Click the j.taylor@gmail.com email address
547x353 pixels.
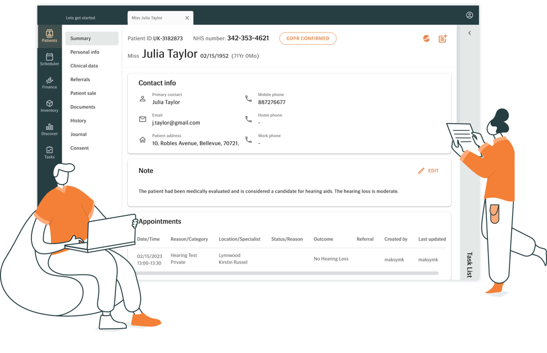pyautogui.click(x=176, y=123)
